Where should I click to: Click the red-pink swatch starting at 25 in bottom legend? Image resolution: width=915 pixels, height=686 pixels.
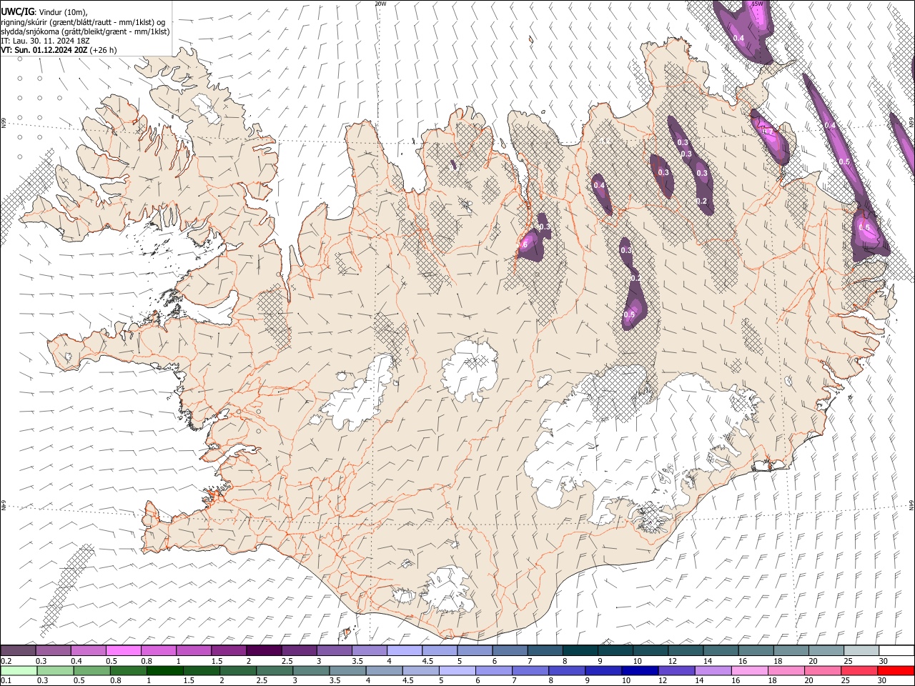coord(859,670)
